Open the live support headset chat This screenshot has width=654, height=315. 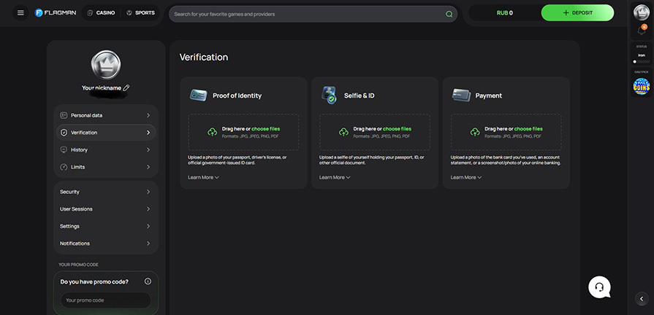click(x=599, y=287)
